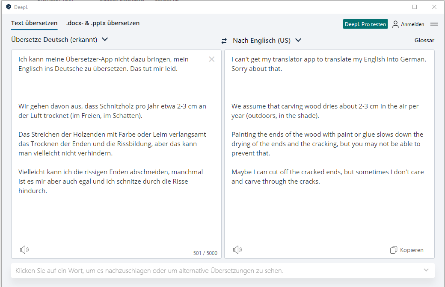This screenshot has width=445, height=287.
Task: Open the hamburger menu
Action: point(434,24)
